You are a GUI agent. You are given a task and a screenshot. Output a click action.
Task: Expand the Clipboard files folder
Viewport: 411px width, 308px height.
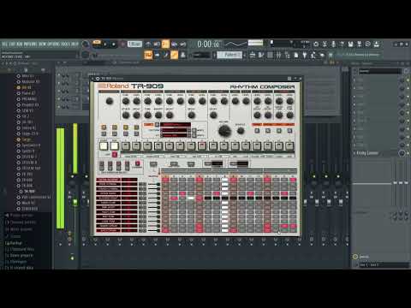[20, 249]
